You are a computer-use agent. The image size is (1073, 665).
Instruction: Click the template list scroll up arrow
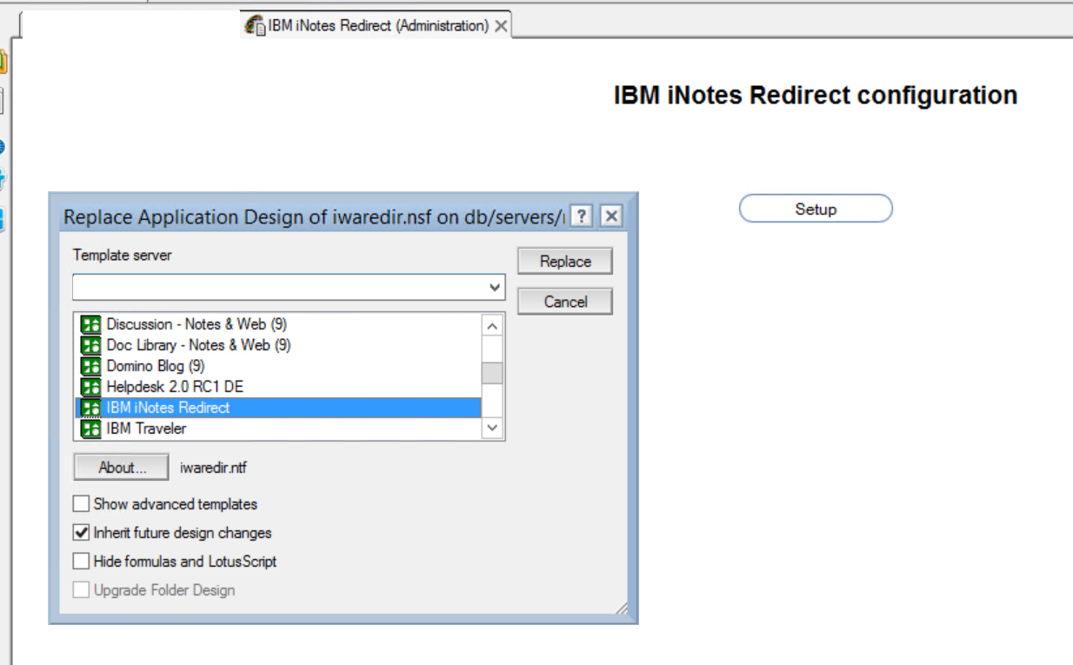tap(492, 326)
